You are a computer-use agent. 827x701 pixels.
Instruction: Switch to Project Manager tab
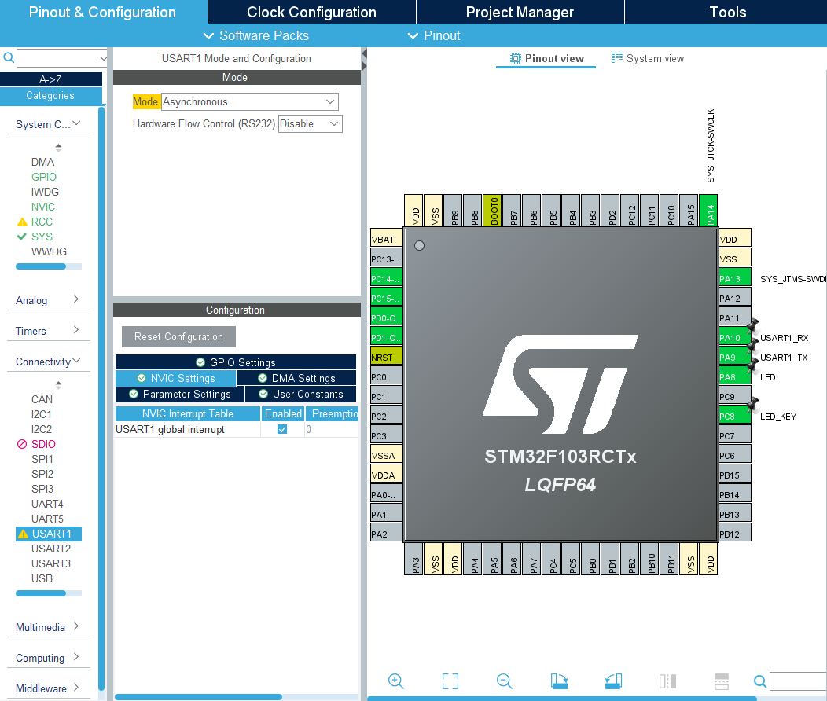tap(520, 12)
